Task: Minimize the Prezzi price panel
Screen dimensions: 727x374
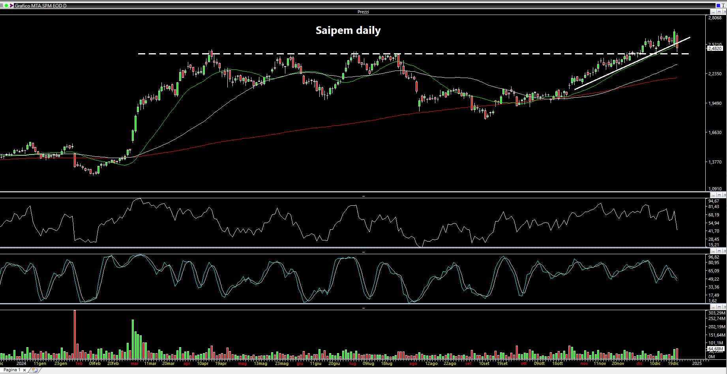Action: [x=714, y=12]
